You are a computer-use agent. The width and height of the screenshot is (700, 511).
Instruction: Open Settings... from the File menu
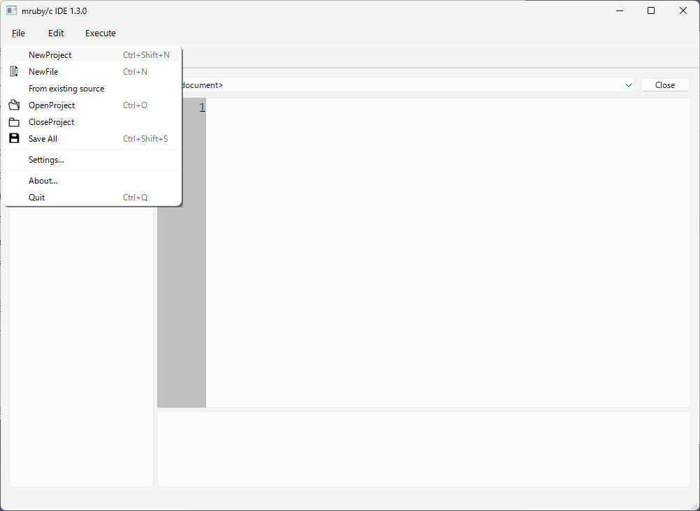tap(92, 160)
